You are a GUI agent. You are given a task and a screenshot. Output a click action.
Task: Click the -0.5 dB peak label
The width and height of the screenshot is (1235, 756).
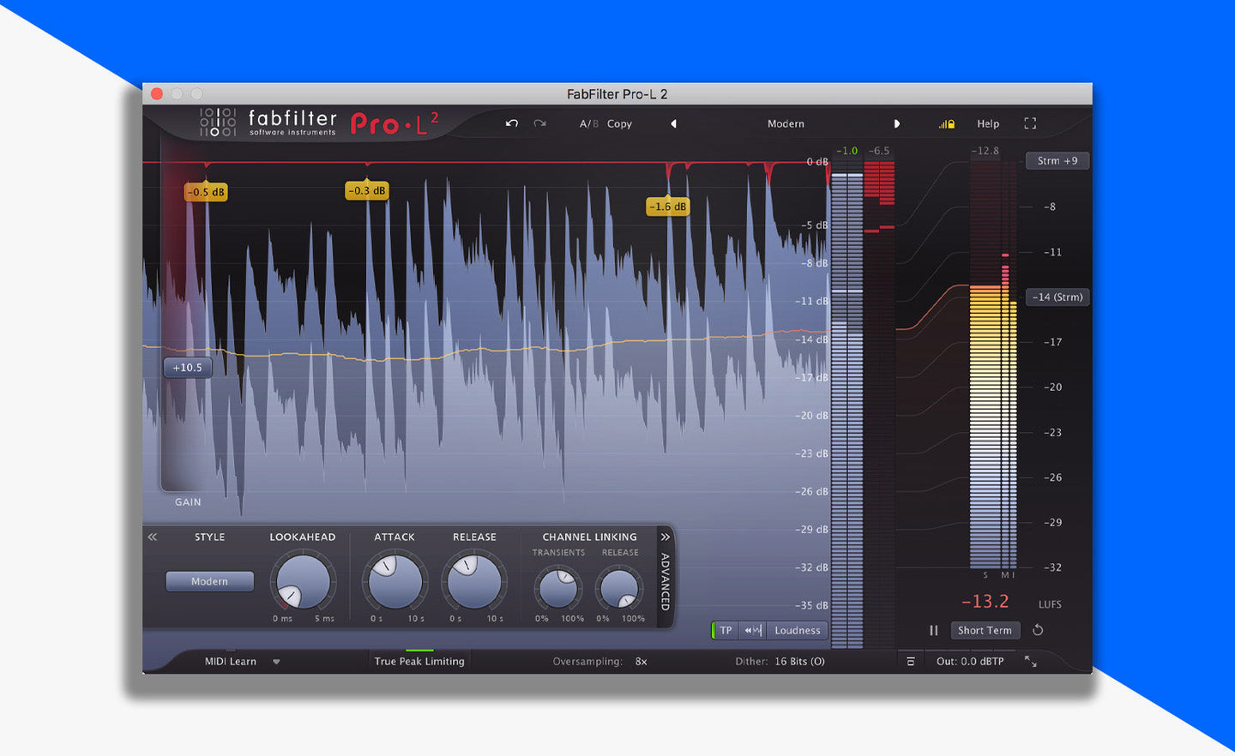point(206,192)
